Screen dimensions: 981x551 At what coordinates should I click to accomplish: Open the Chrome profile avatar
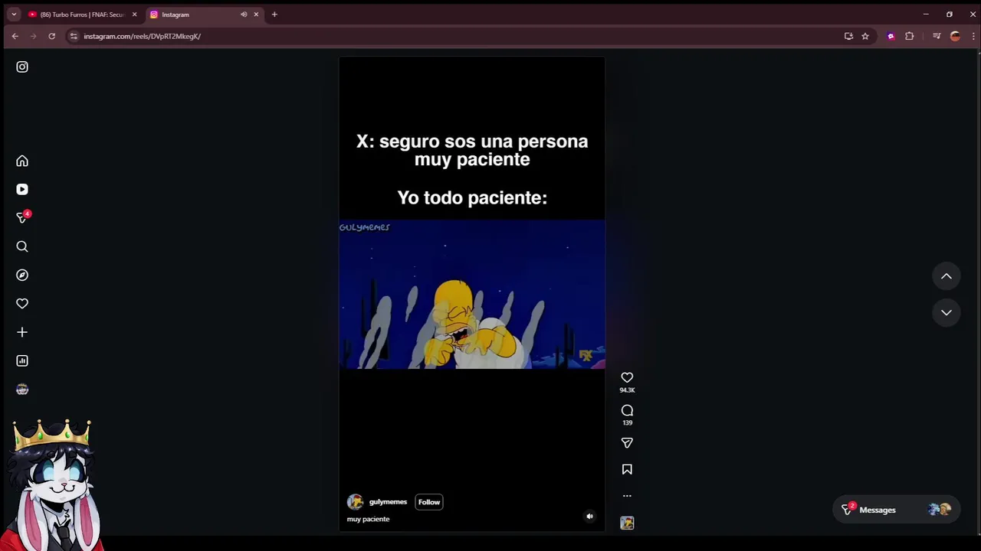point(955,36)
